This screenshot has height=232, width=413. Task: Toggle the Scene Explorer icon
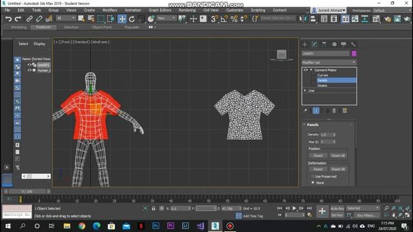pos(324,19)
